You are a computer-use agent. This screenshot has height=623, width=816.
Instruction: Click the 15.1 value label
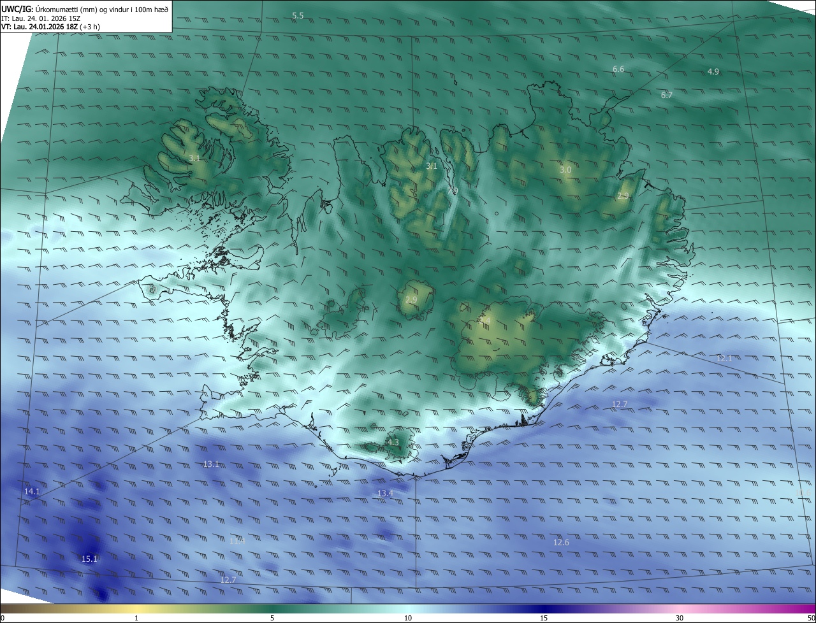click(89, 559)
